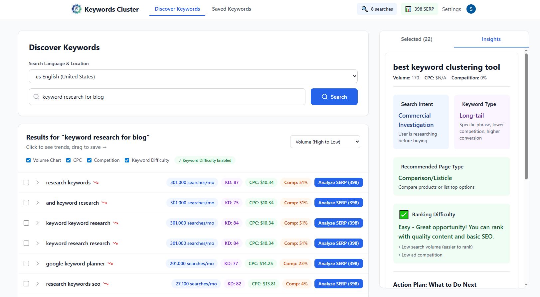Open the S user avatar menu
This screenshot has width=540, height=297.
coord(471,9)
